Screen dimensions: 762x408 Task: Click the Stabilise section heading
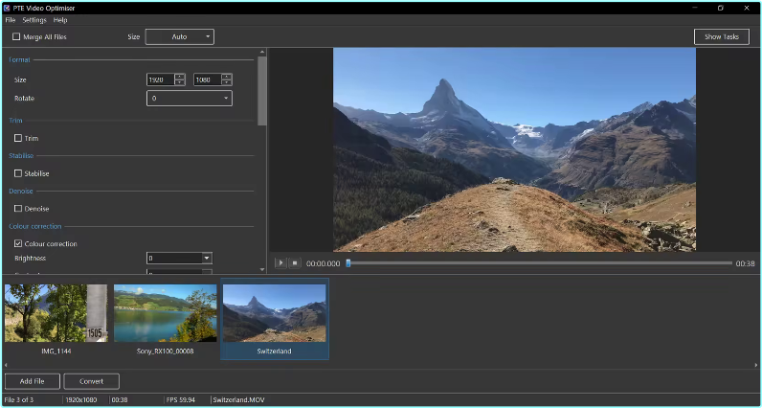[x=21, y=155]
